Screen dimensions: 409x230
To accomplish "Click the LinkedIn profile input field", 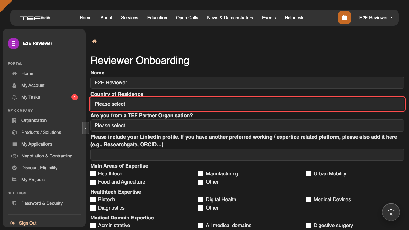I will click(x=247, y=155).
